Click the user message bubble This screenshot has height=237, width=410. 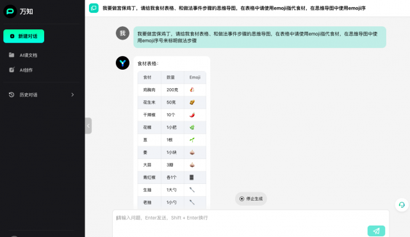(259, 37)
